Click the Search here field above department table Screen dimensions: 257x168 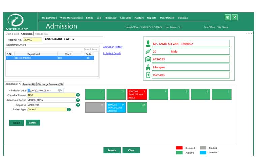pyautogui.click(x=90, y=49)
